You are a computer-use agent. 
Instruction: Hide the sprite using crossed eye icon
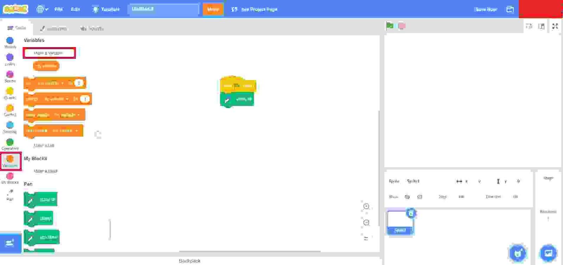(419, 197)
